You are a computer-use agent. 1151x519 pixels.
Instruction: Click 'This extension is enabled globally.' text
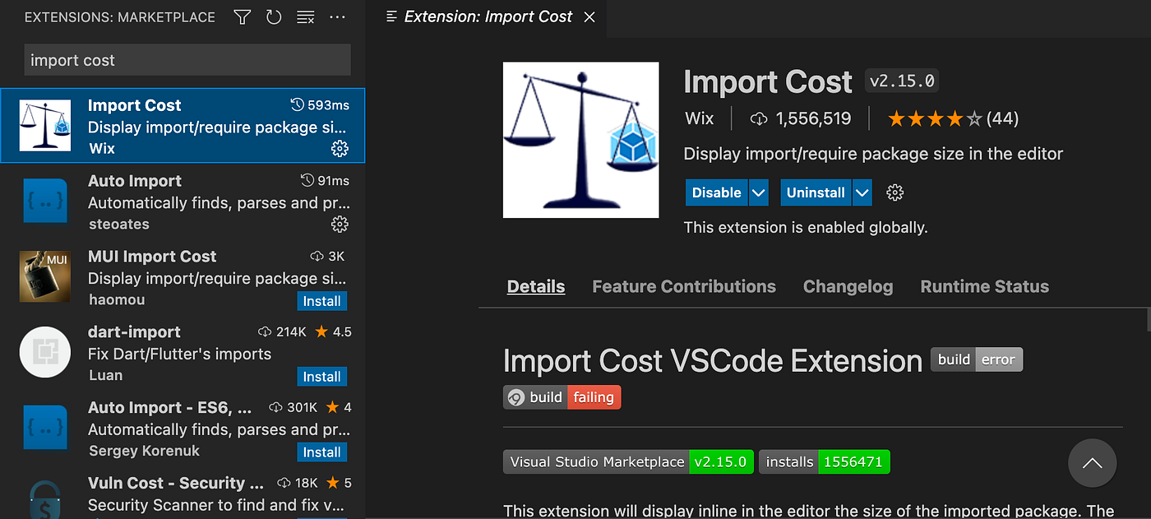click(806, 228)
